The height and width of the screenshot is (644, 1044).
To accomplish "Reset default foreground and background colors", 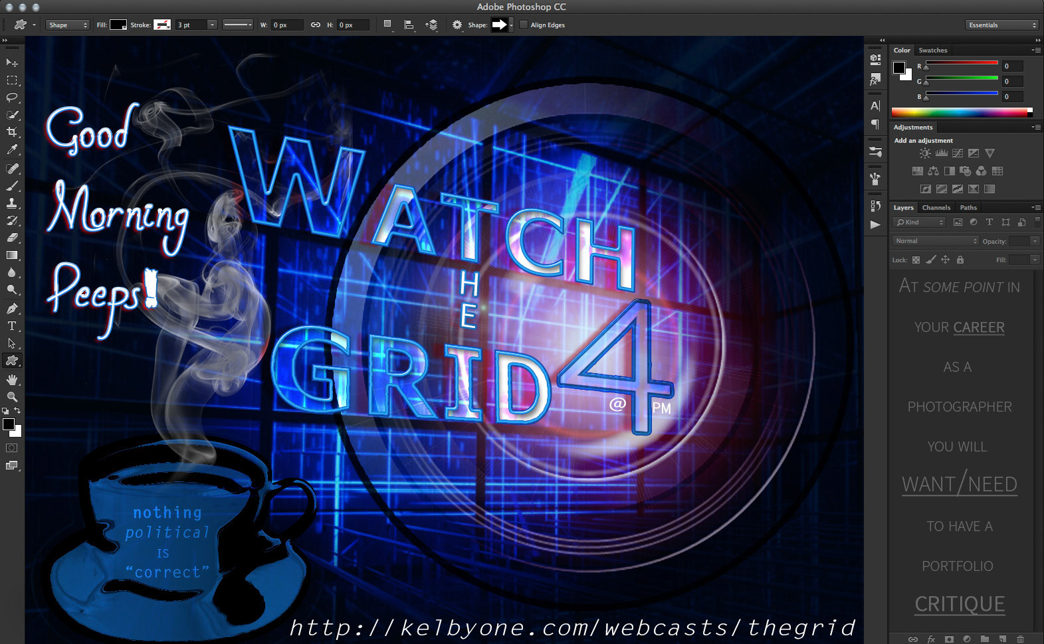I will point(6,411).
